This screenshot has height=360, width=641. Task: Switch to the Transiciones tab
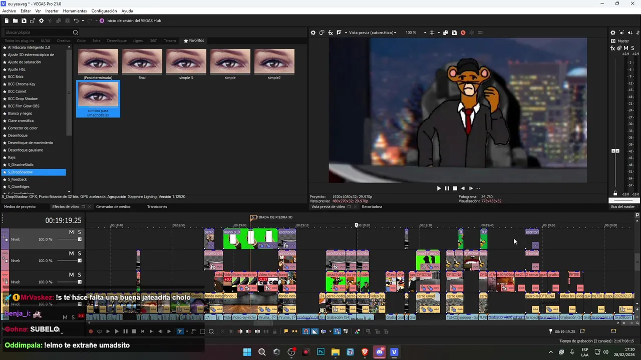coord(157,206)
